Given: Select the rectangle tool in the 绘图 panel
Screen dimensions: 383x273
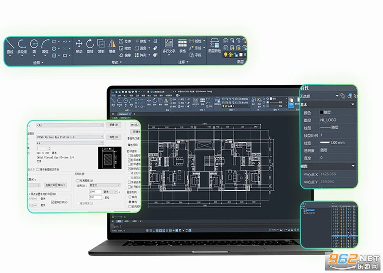Looking at the screenshot, I should pos(54,41).
